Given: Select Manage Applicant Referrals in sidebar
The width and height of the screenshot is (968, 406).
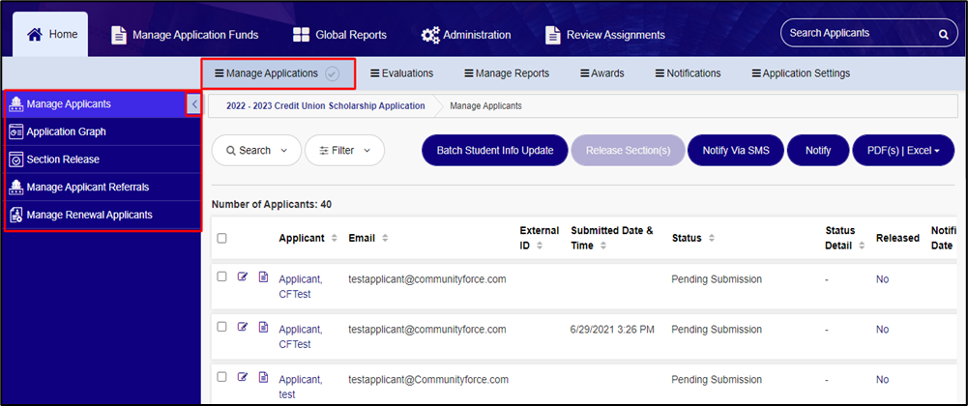Looking at the screenshot, I should point(102,187).
